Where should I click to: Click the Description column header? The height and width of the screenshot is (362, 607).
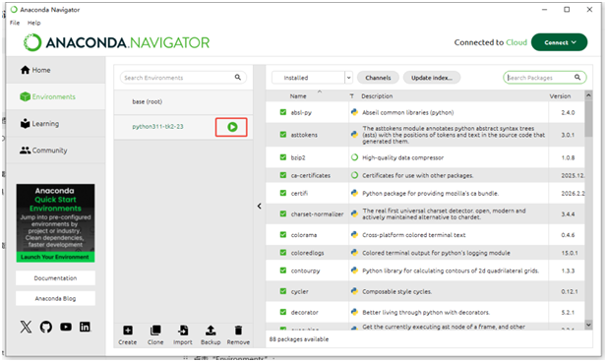(x=377, y=96)
